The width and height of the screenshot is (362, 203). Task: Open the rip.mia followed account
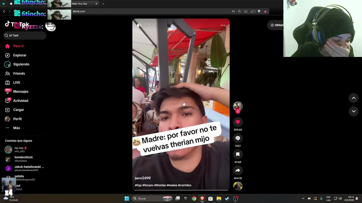24,149
